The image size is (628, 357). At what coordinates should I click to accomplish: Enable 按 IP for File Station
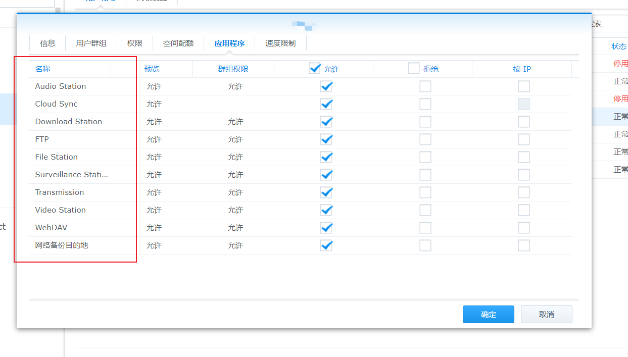524,157
